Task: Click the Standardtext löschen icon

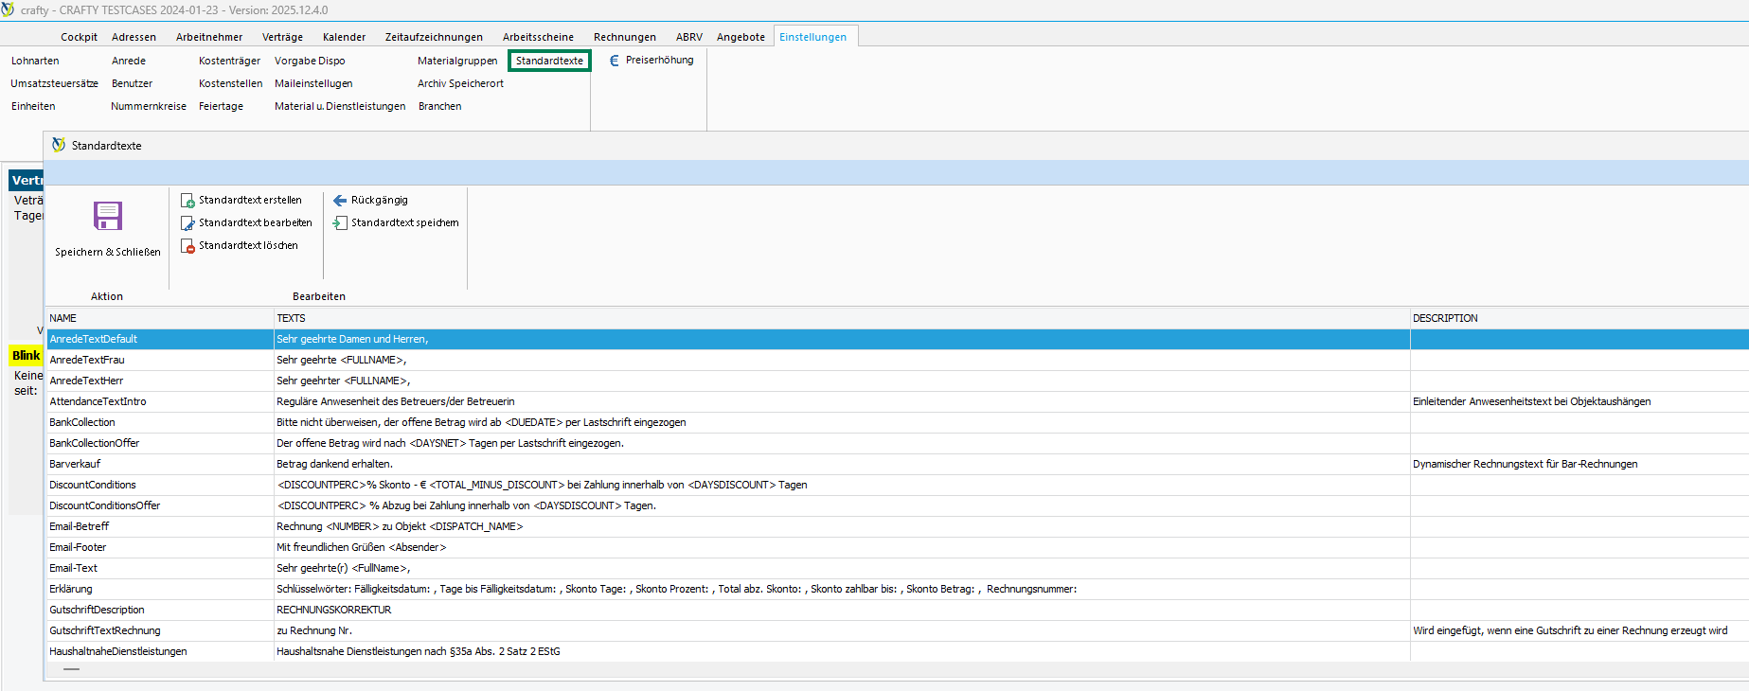Action: click(187, 246)
